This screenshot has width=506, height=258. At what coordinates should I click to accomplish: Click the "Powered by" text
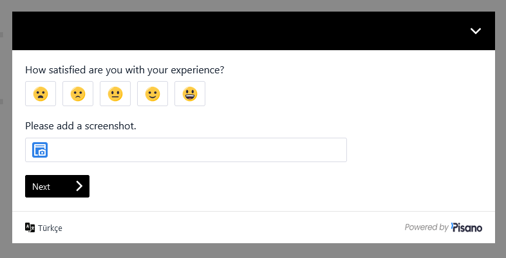426,227
